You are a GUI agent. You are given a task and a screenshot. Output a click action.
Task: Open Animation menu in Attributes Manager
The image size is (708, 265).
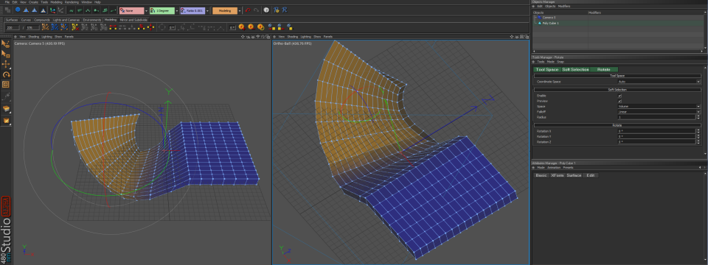click(x=554, y=167)
